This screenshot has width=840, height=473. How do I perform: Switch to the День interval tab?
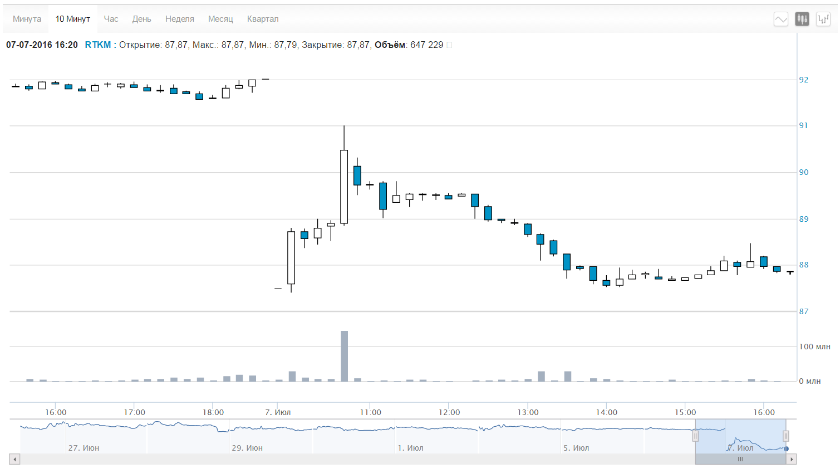141,19
